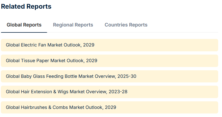Open Global Tissue Paper Market Outlook report
The width and height of the screenshot is (222, 117).
(52, 61)
